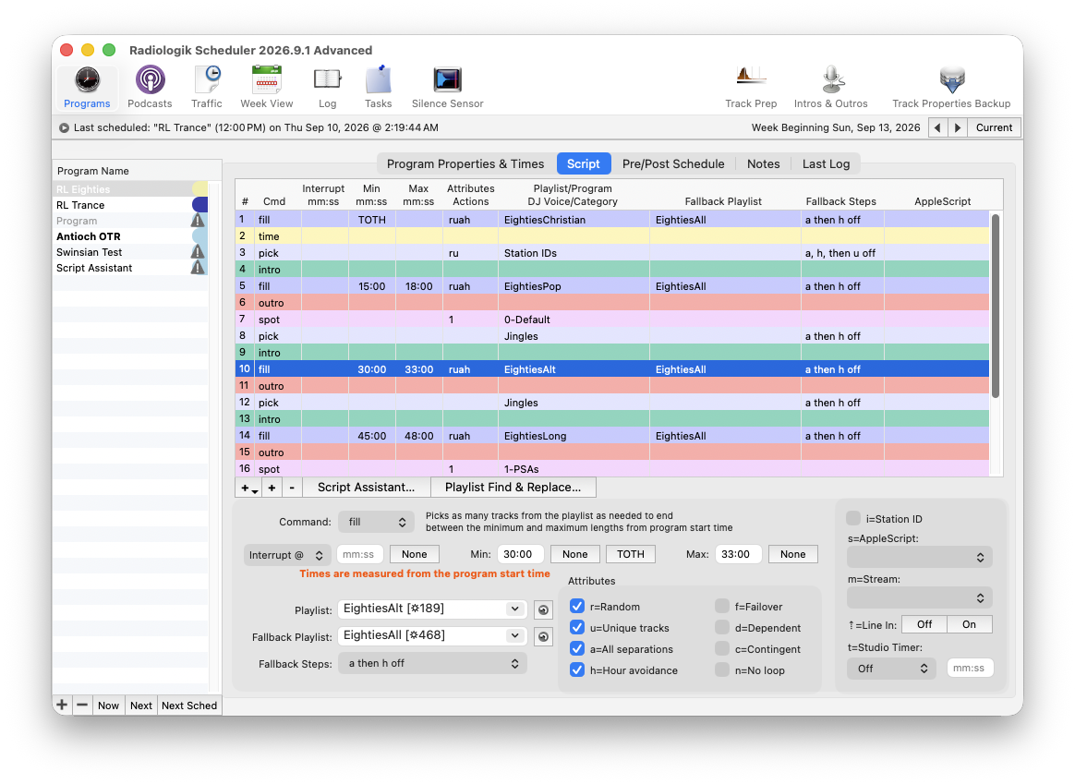This screenshot has width=1075, height=784.
Task: Go to next week arrow
Action: coord(957,127)
